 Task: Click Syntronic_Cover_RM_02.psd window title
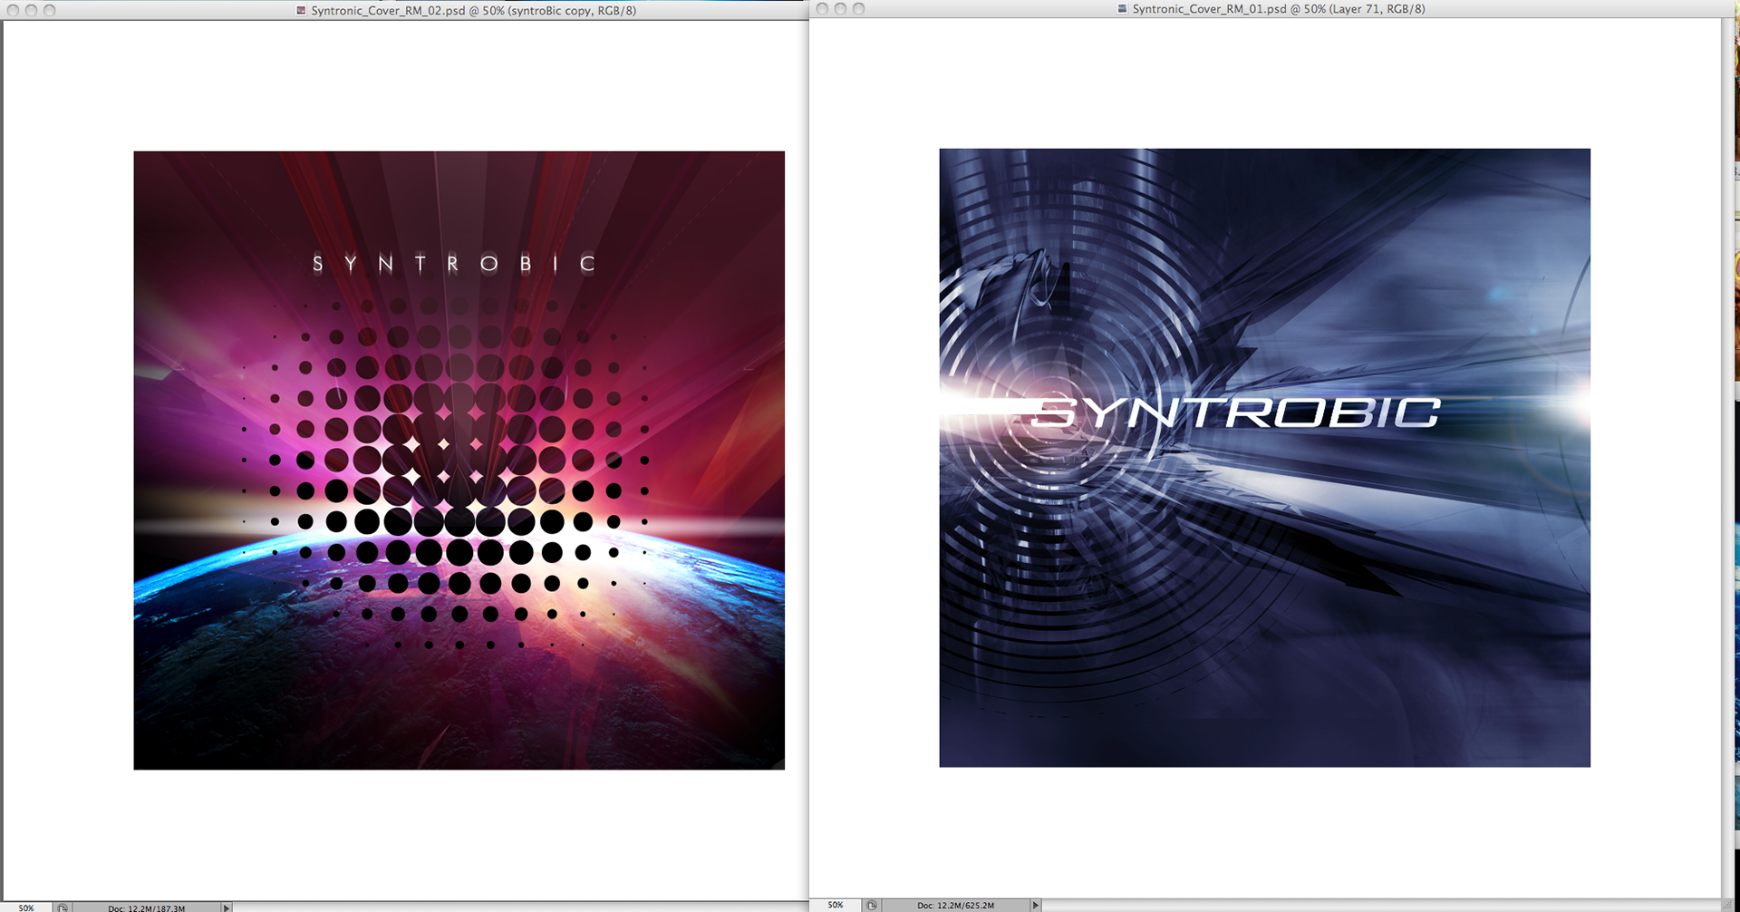(473, 11)
